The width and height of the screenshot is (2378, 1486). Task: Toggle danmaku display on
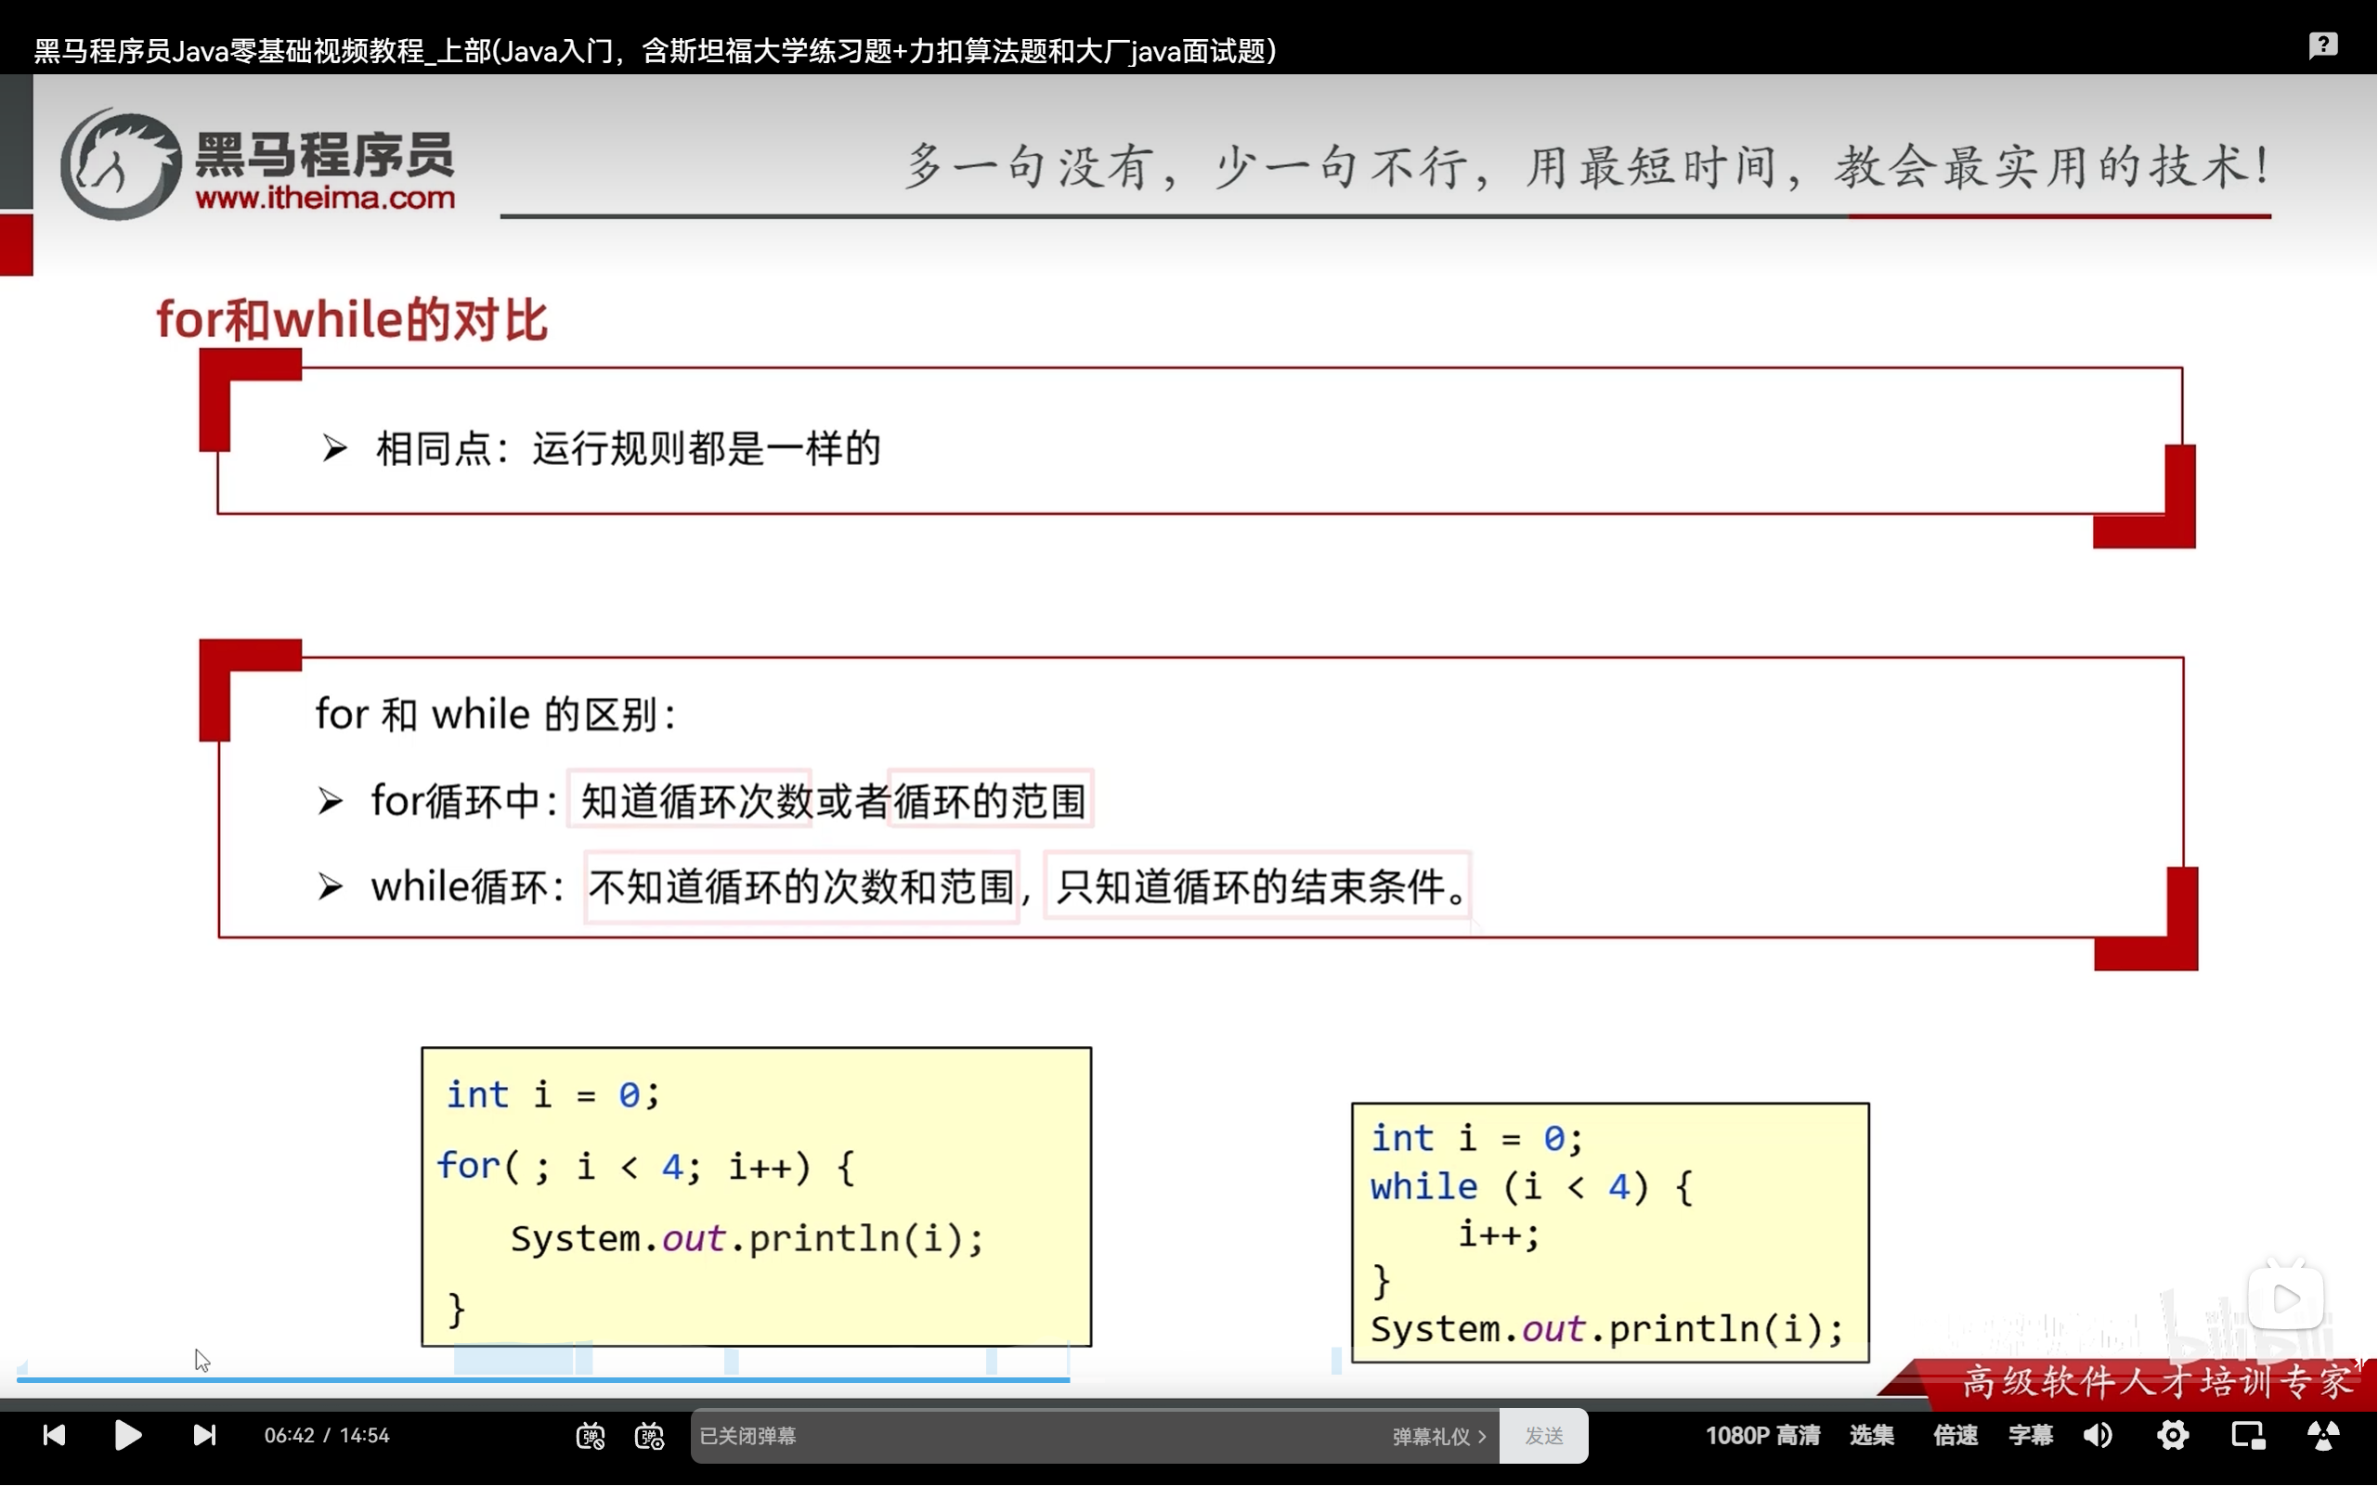590,1436
